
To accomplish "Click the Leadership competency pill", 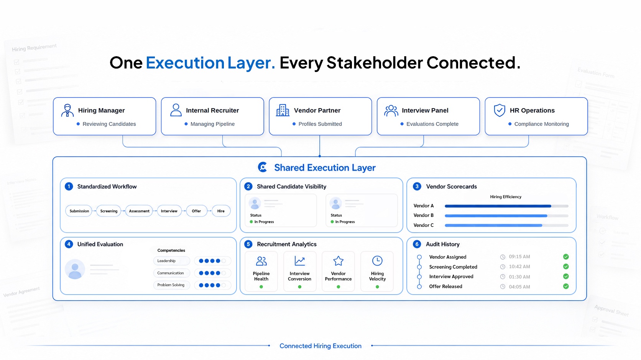I will (x=171, y=261).
